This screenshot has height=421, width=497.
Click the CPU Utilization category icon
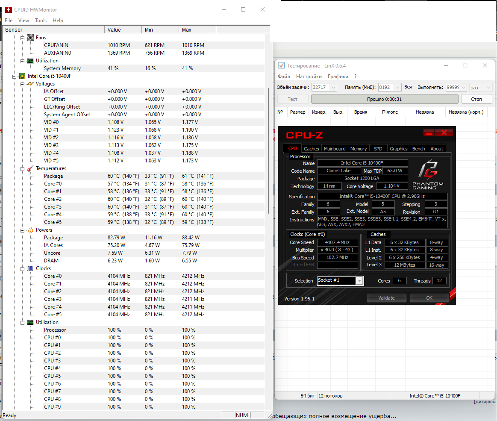click(30, 322)
